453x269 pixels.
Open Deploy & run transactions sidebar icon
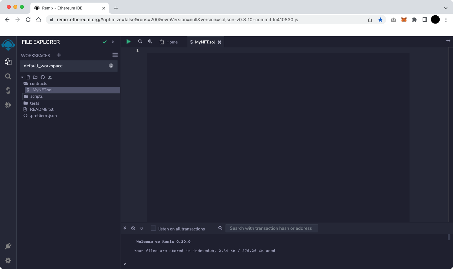[8, 105]
